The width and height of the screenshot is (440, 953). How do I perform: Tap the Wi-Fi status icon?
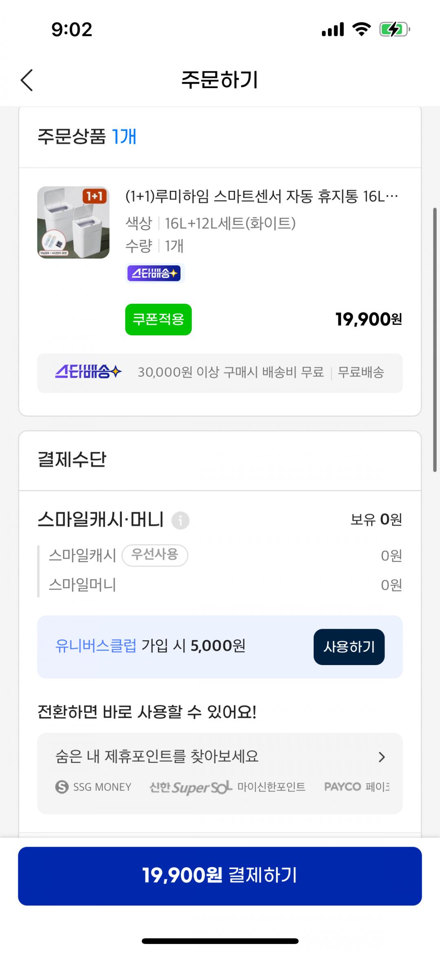[361, 30]
